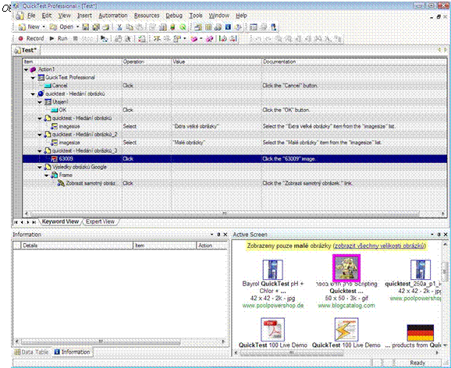Click the German flag thumbnail
The image size is (451, 368).
pos(421,333)
